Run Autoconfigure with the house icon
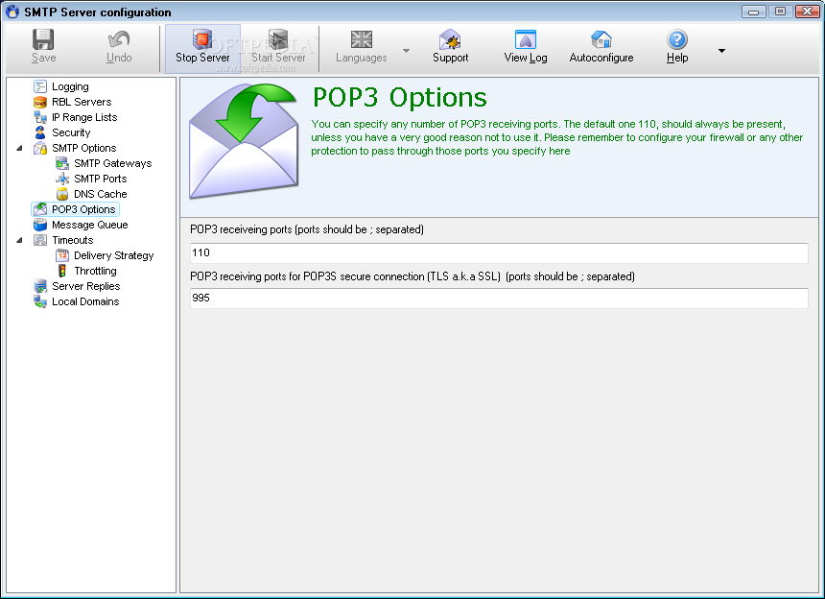Screen dimensions: 825x599 601,39
